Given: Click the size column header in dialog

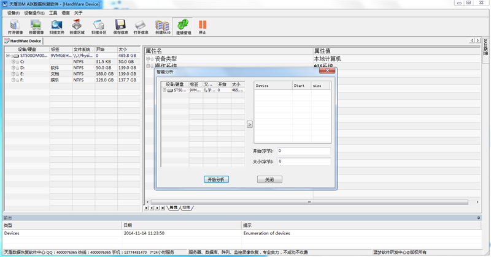Looking at the screenshot, I should pyautogui.click(x=321, y=86).
